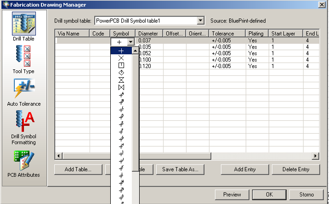Click the Plating column header

[257, 34]
